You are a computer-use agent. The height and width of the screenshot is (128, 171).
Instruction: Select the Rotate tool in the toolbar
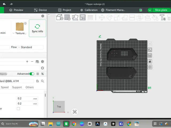[109, 17]
